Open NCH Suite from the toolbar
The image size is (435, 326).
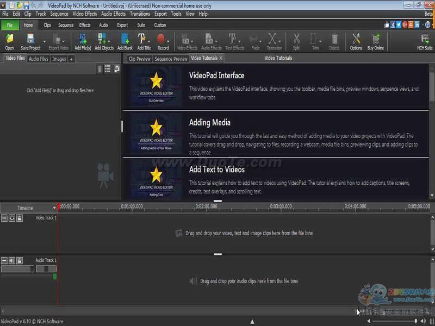(425, 42)
